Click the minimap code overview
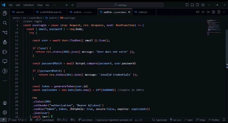The width and height of the screenshot is (228, 123). pos(214,27)
